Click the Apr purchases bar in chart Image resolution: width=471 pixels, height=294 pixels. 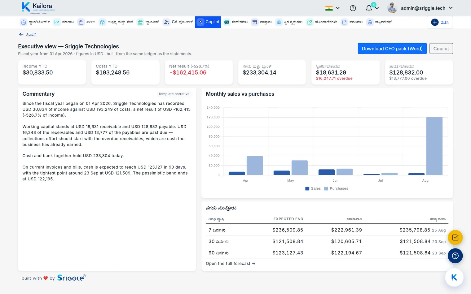pos(255,166)
